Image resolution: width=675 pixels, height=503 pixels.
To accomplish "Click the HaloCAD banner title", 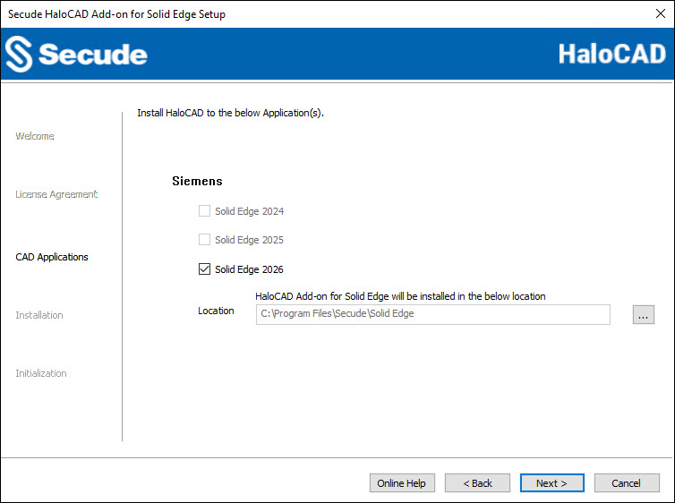I will tap(612, 55).
